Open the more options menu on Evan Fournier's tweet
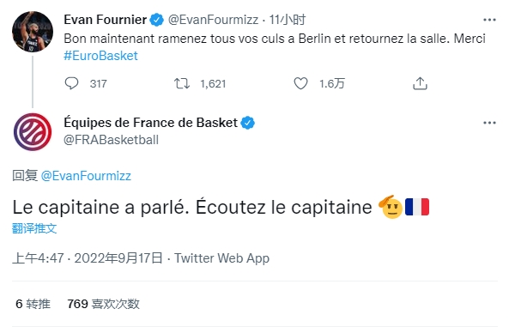The height and width of the screenshot is (327, 509). point(489,20)
